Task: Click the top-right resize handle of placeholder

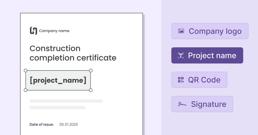Action: (91, 70)
